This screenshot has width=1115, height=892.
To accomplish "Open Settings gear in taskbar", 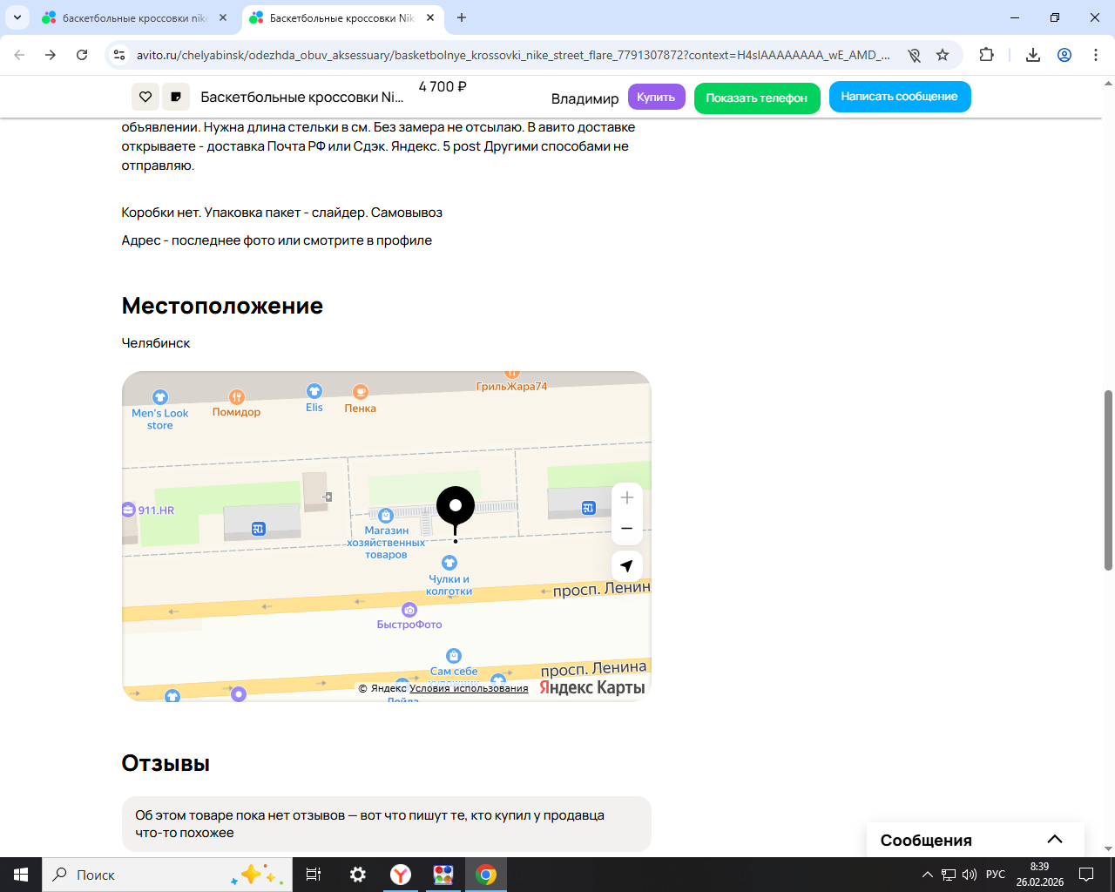I will point(358,875).
